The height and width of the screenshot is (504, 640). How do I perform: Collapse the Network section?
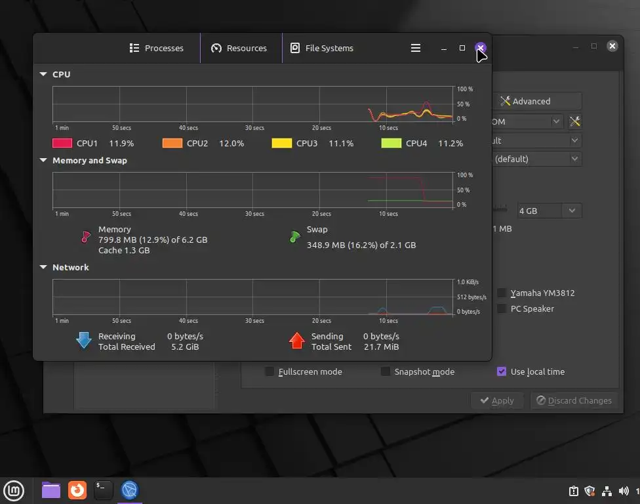click(43, 267)
